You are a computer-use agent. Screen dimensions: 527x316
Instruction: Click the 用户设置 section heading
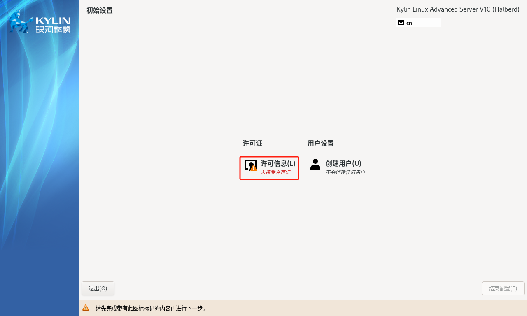point(321,144)
